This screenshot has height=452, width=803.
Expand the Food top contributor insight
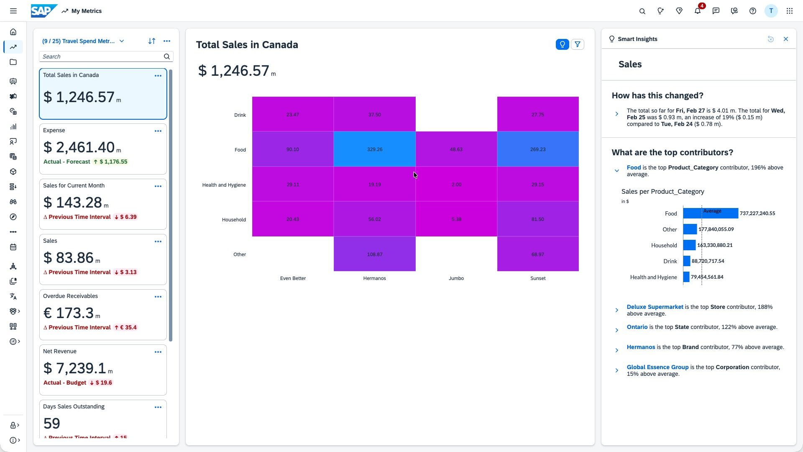pyautogui.click(x=617, y=170)
